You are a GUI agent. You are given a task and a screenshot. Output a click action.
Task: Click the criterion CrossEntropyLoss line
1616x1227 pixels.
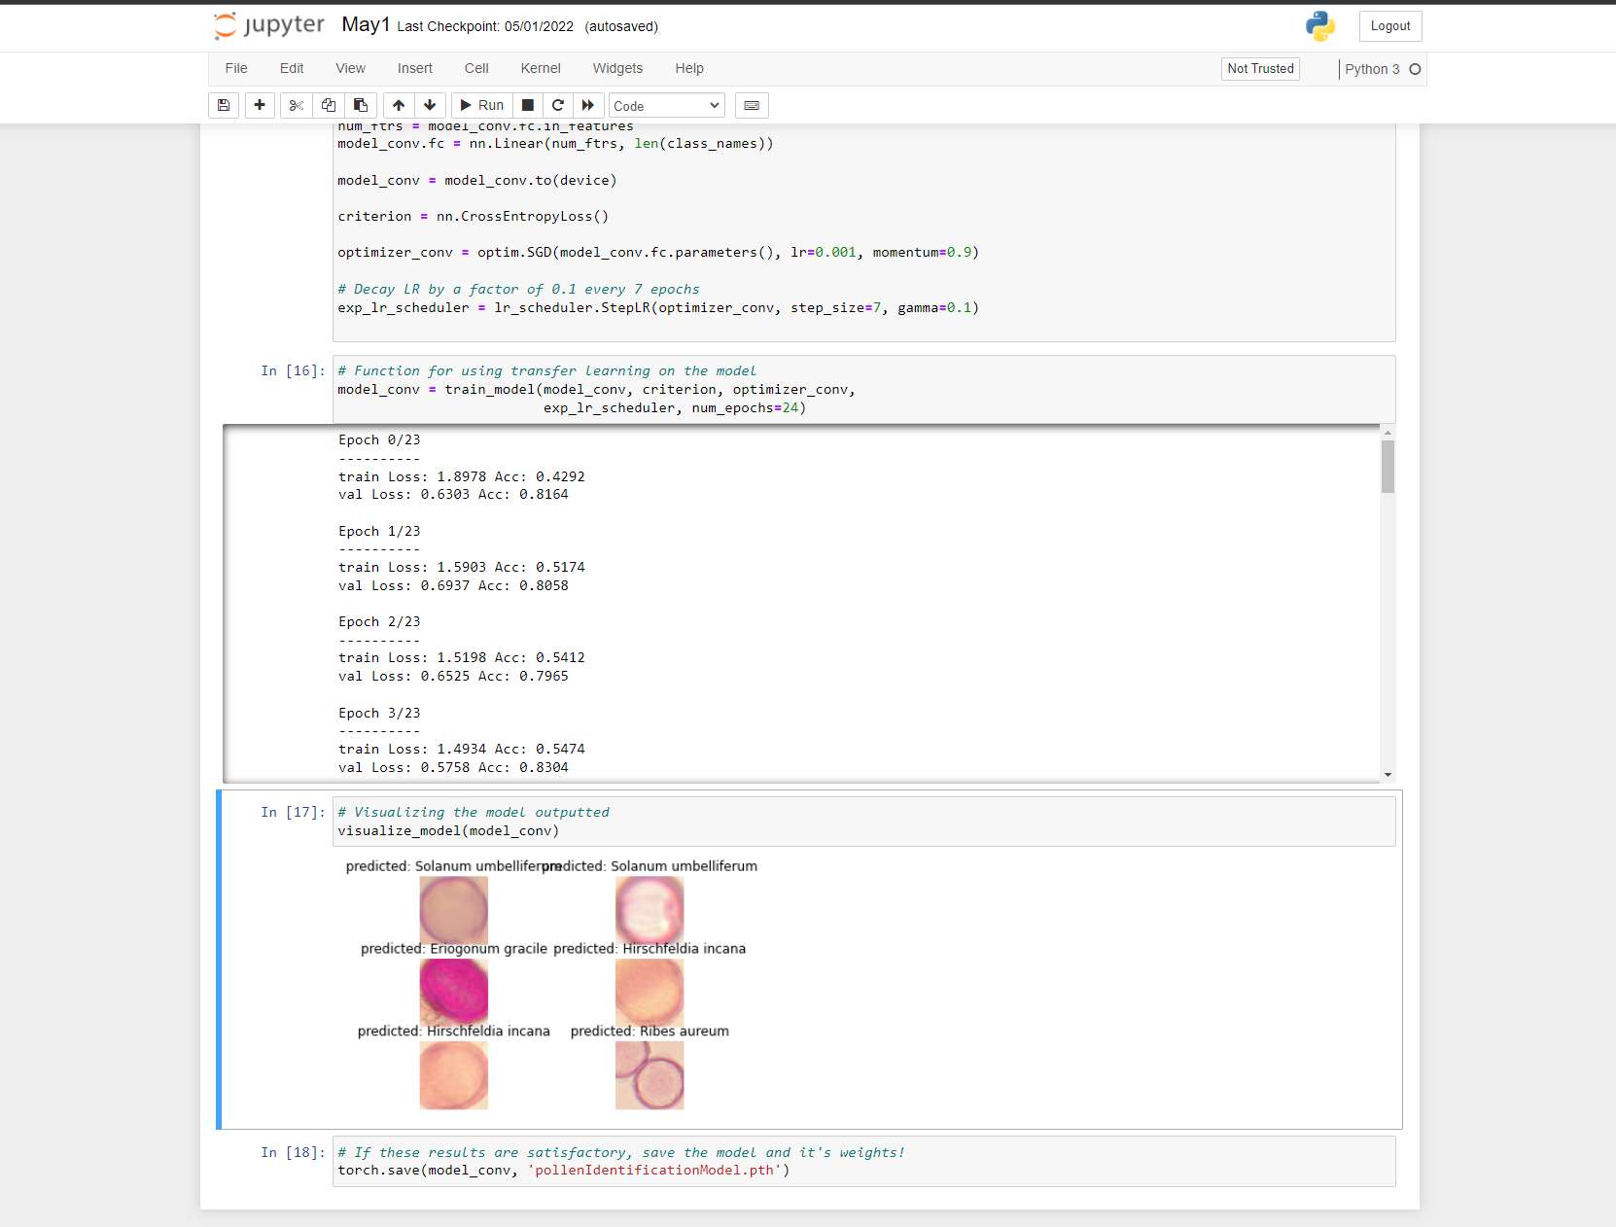tap(473, 217)
